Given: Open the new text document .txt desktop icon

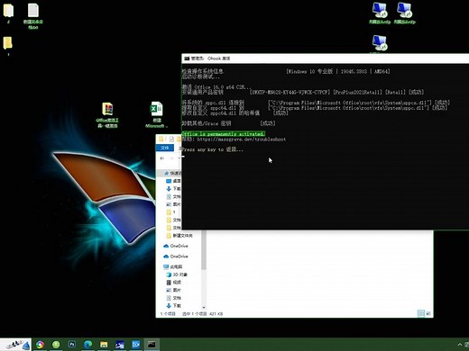Looking at the screenshot, I should coord(33,15).
